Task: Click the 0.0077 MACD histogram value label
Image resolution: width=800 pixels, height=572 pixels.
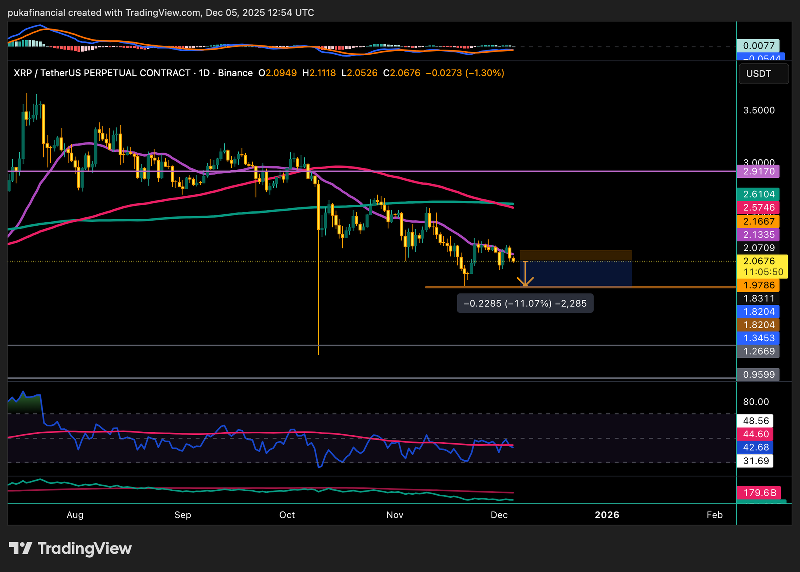Action: pyautogui.click(x=758, y=46)
